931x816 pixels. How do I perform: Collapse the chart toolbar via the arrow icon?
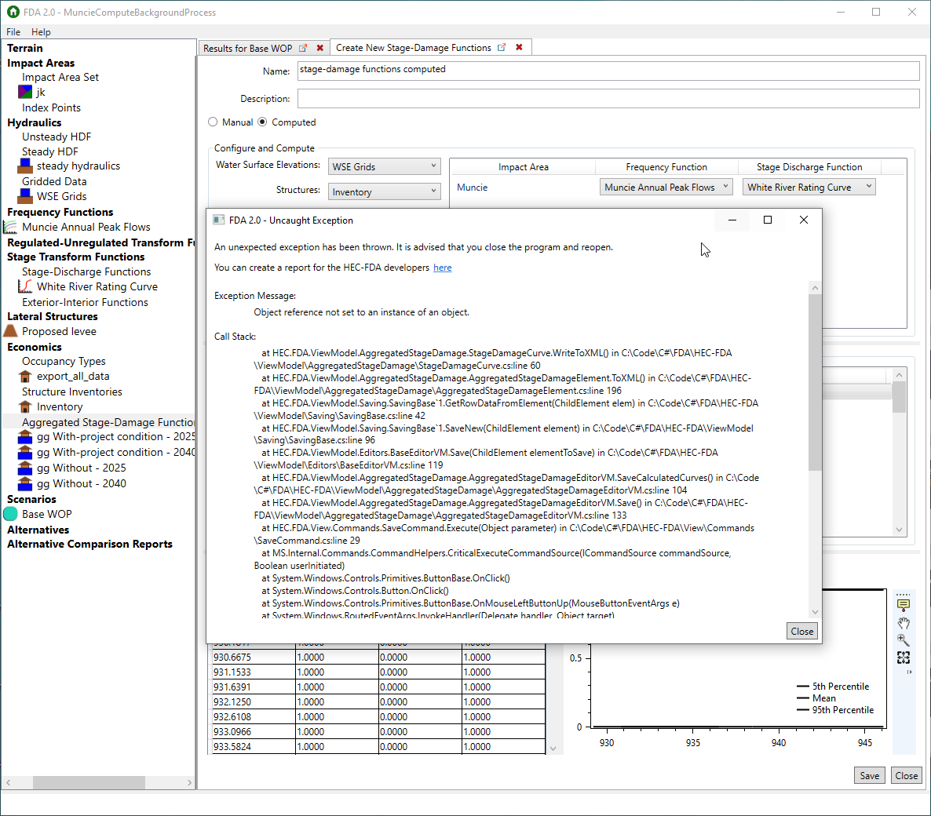click(909, 672)
